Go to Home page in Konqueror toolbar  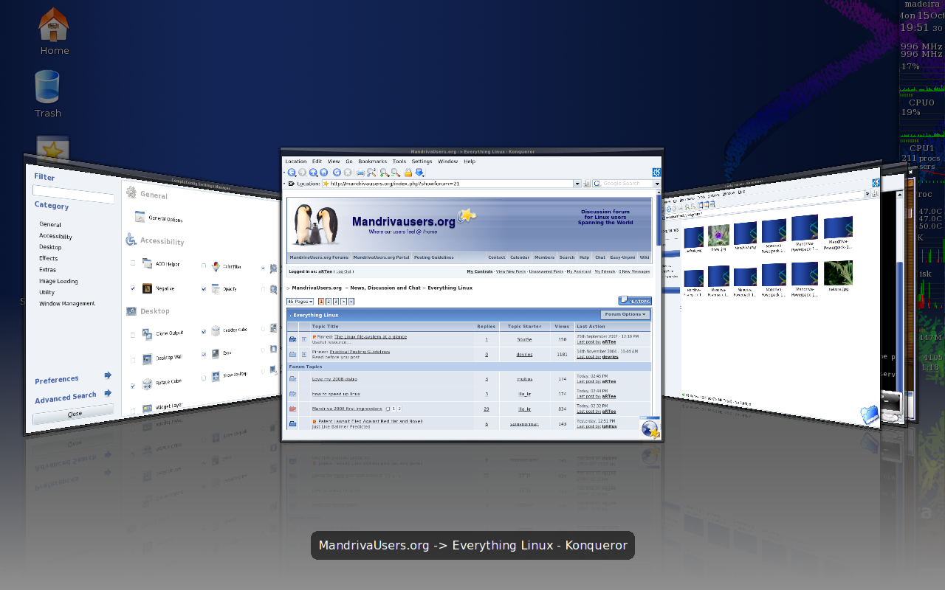click(324, 173)
